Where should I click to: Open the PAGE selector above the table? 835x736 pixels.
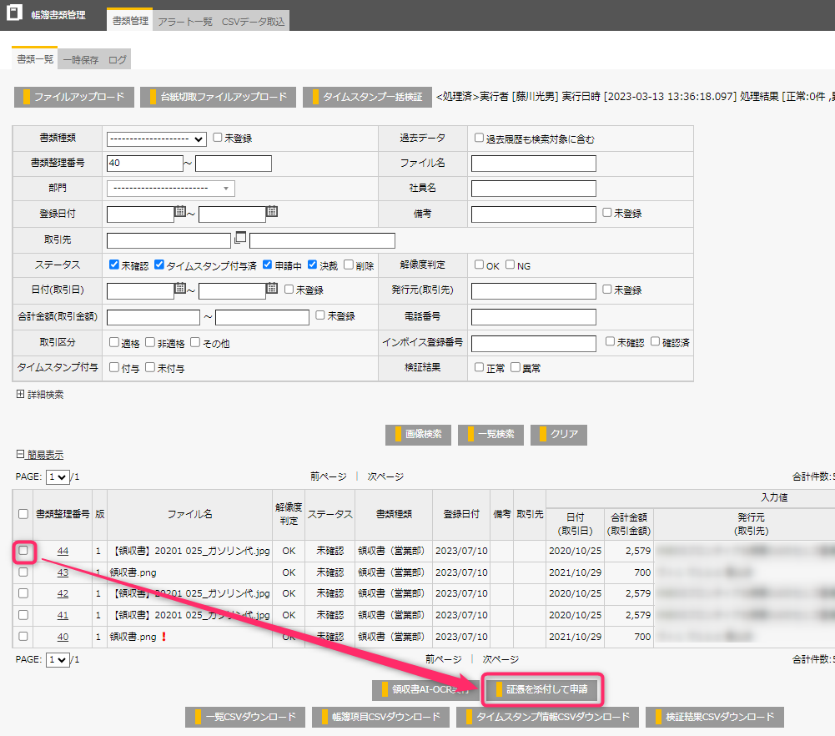tap(58, 477)
